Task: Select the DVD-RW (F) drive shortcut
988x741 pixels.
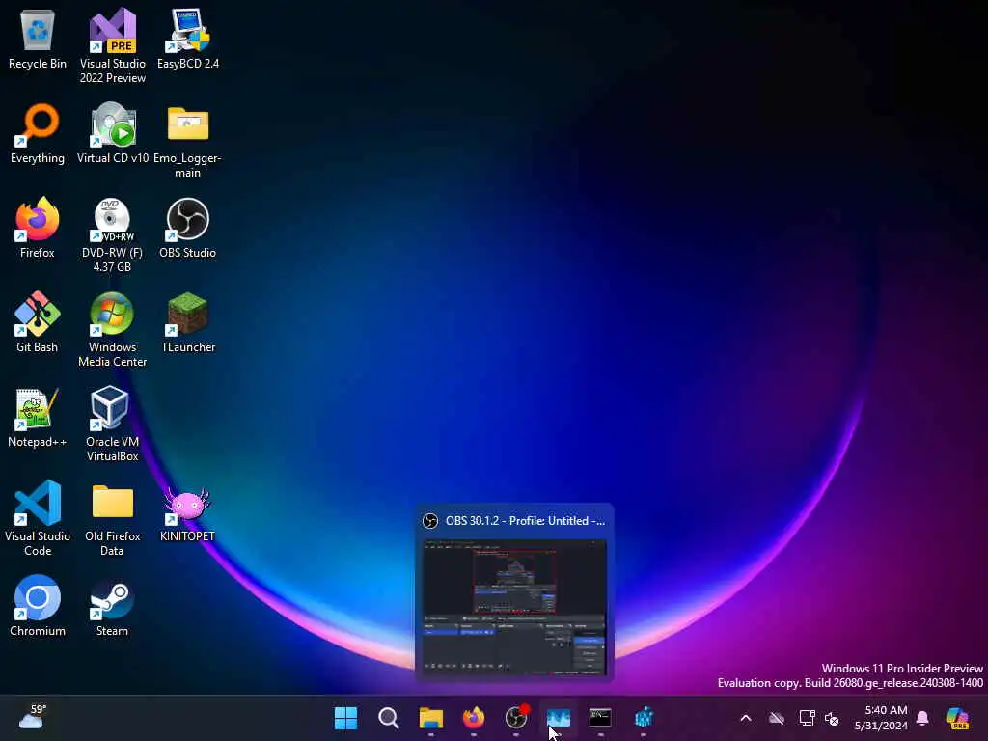Action: pos(112,235)
